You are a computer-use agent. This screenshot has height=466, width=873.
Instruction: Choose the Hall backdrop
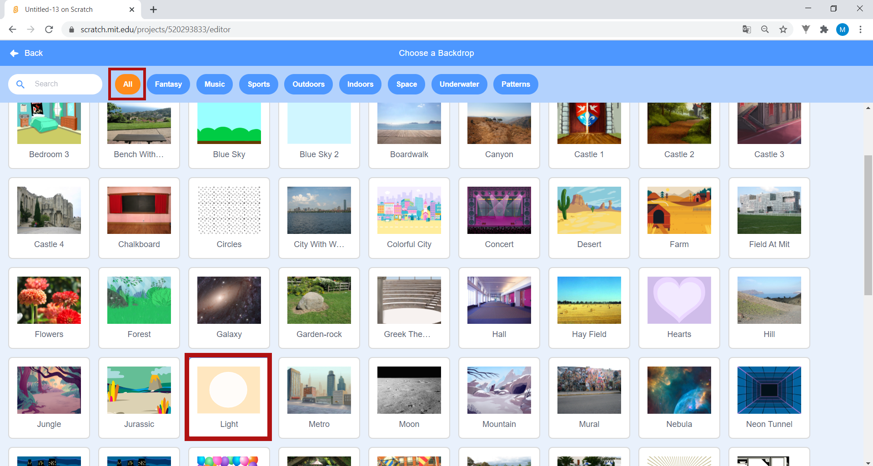click(x=499, y=308)
